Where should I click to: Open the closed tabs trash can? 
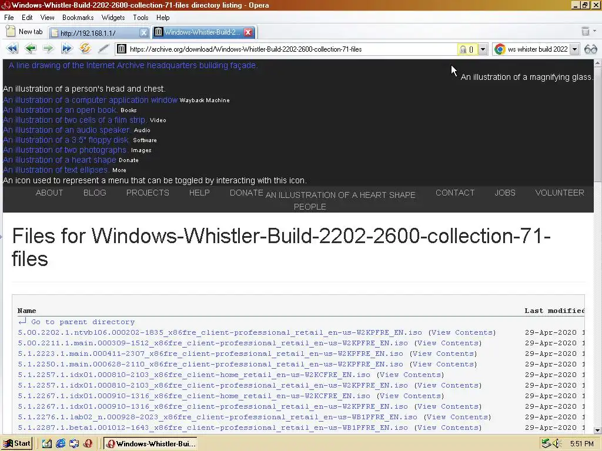click(585, 32)
